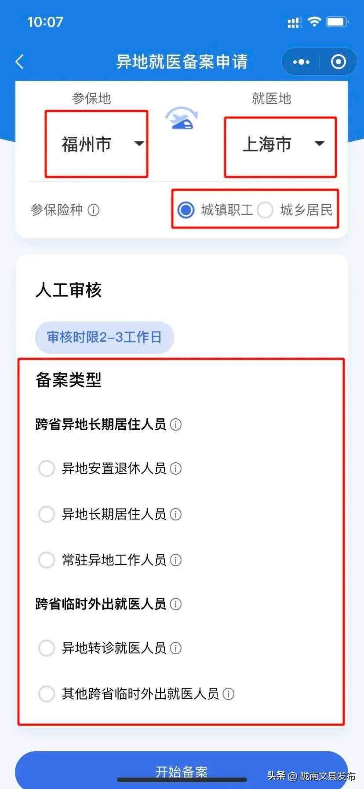Open 福州市 insured-location dropdown
The width and height of the screenshot is (364, 789).
click(97, 144)
